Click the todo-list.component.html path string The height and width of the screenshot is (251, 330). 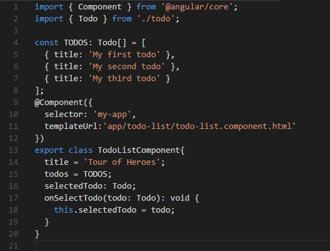coord(199,126)
